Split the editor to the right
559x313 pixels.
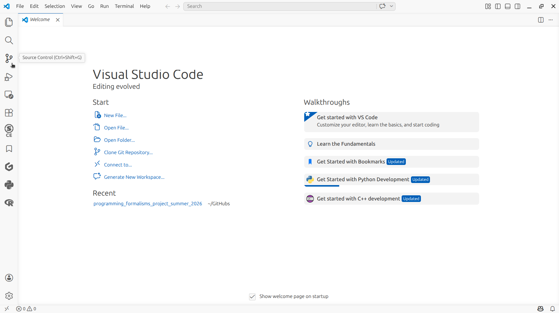541,20
